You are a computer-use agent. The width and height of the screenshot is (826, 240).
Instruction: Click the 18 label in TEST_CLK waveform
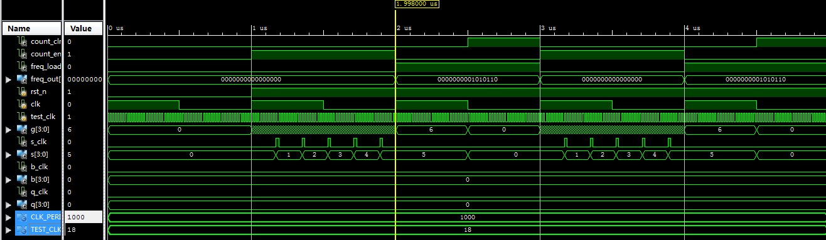pos(467,230)
